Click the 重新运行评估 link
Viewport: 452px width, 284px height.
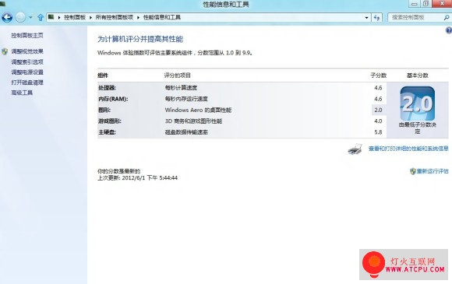433,171
